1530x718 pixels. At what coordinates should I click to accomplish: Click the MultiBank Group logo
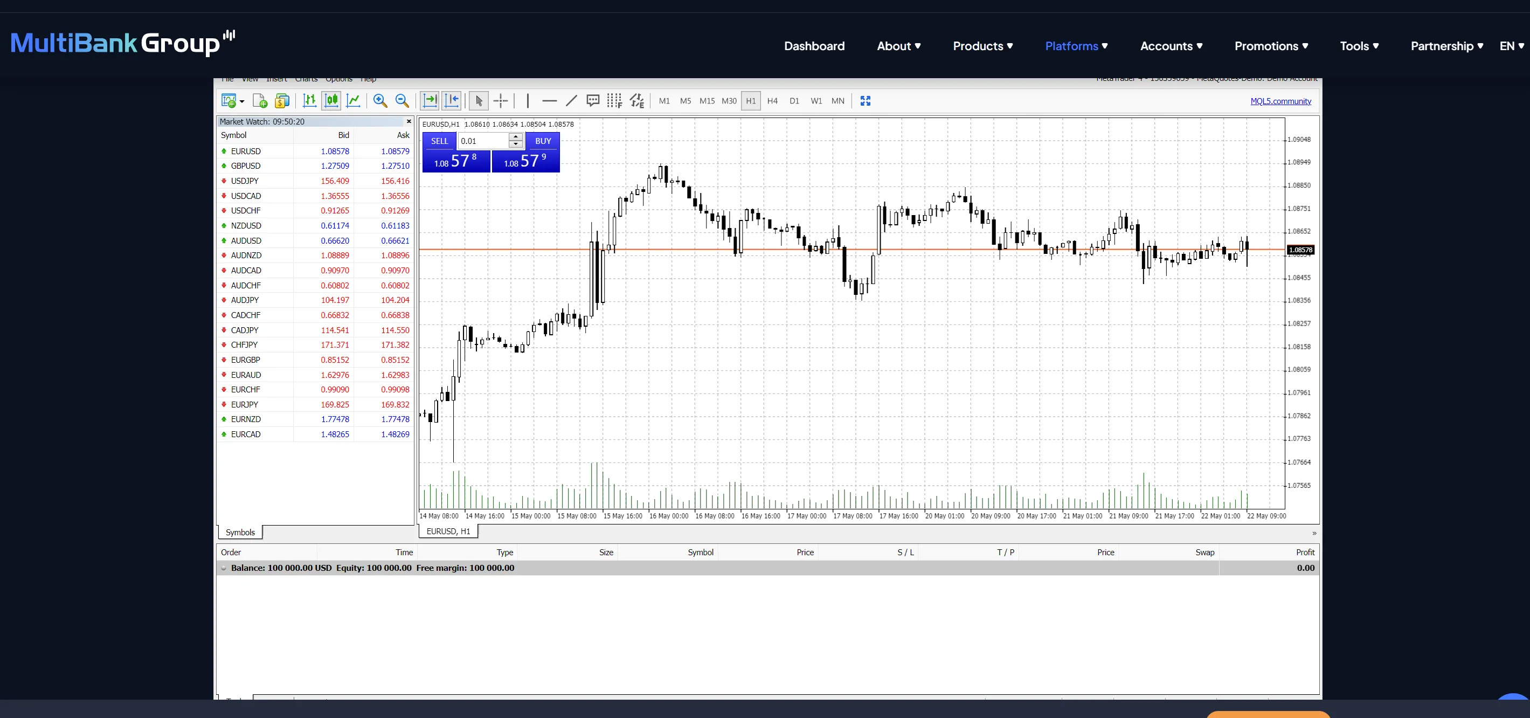click(123, 43)
